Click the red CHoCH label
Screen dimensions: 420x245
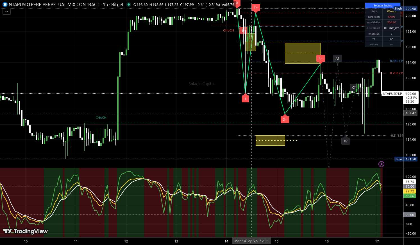228,30
